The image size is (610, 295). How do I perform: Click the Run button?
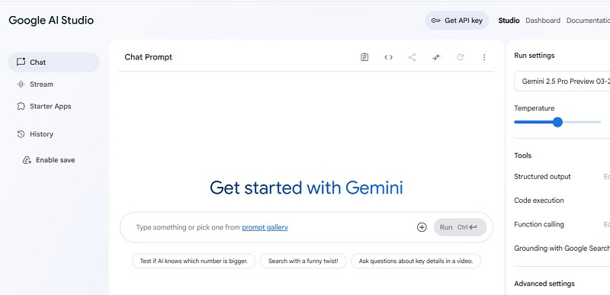(461, 227)
